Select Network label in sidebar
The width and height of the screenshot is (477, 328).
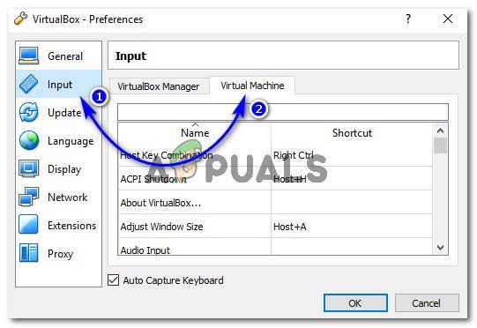[68, 198]
